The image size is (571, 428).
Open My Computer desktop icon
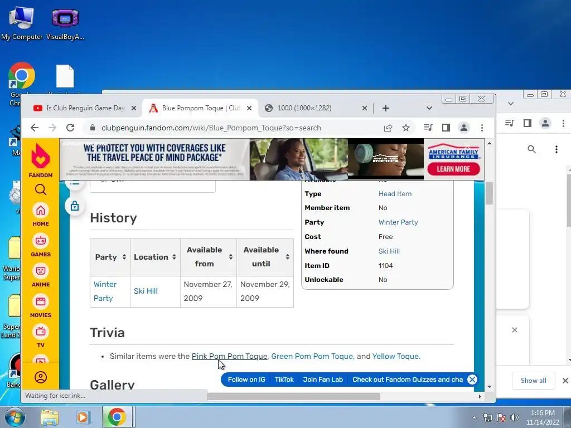tap(22, 23)
